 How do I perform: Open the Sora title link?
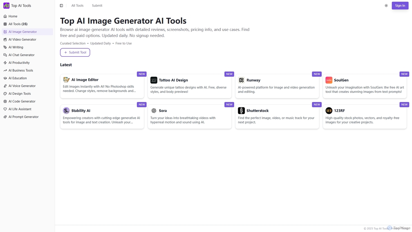[x=163, y=111]
